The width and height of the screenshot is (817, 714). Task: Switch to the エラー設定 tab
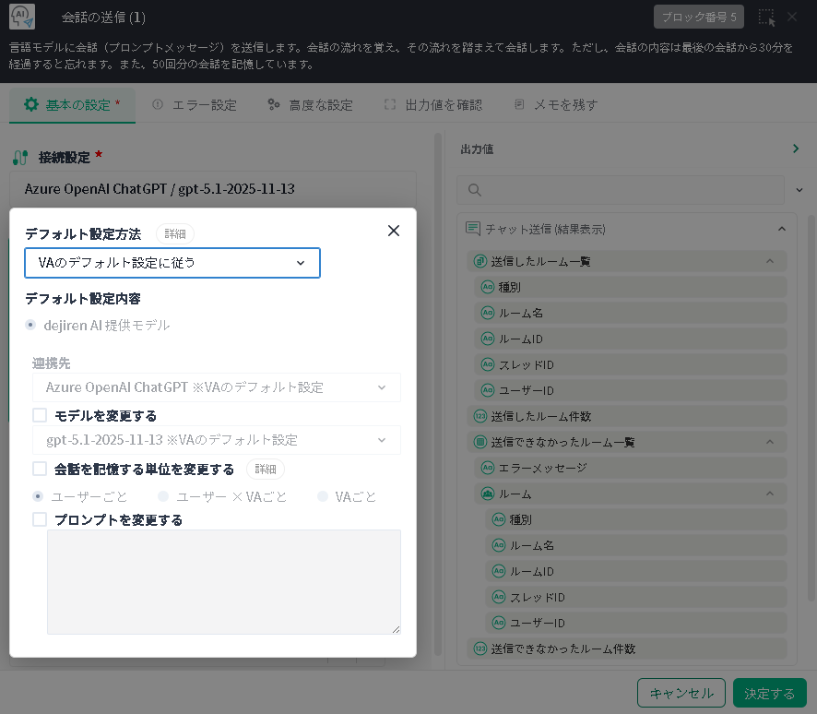195,105
